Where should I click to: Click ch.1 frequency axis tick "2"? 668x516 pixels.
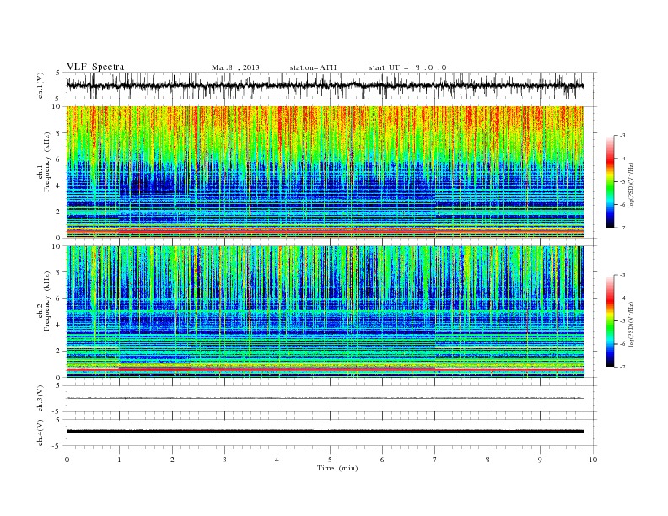click(x=59, y=212)
